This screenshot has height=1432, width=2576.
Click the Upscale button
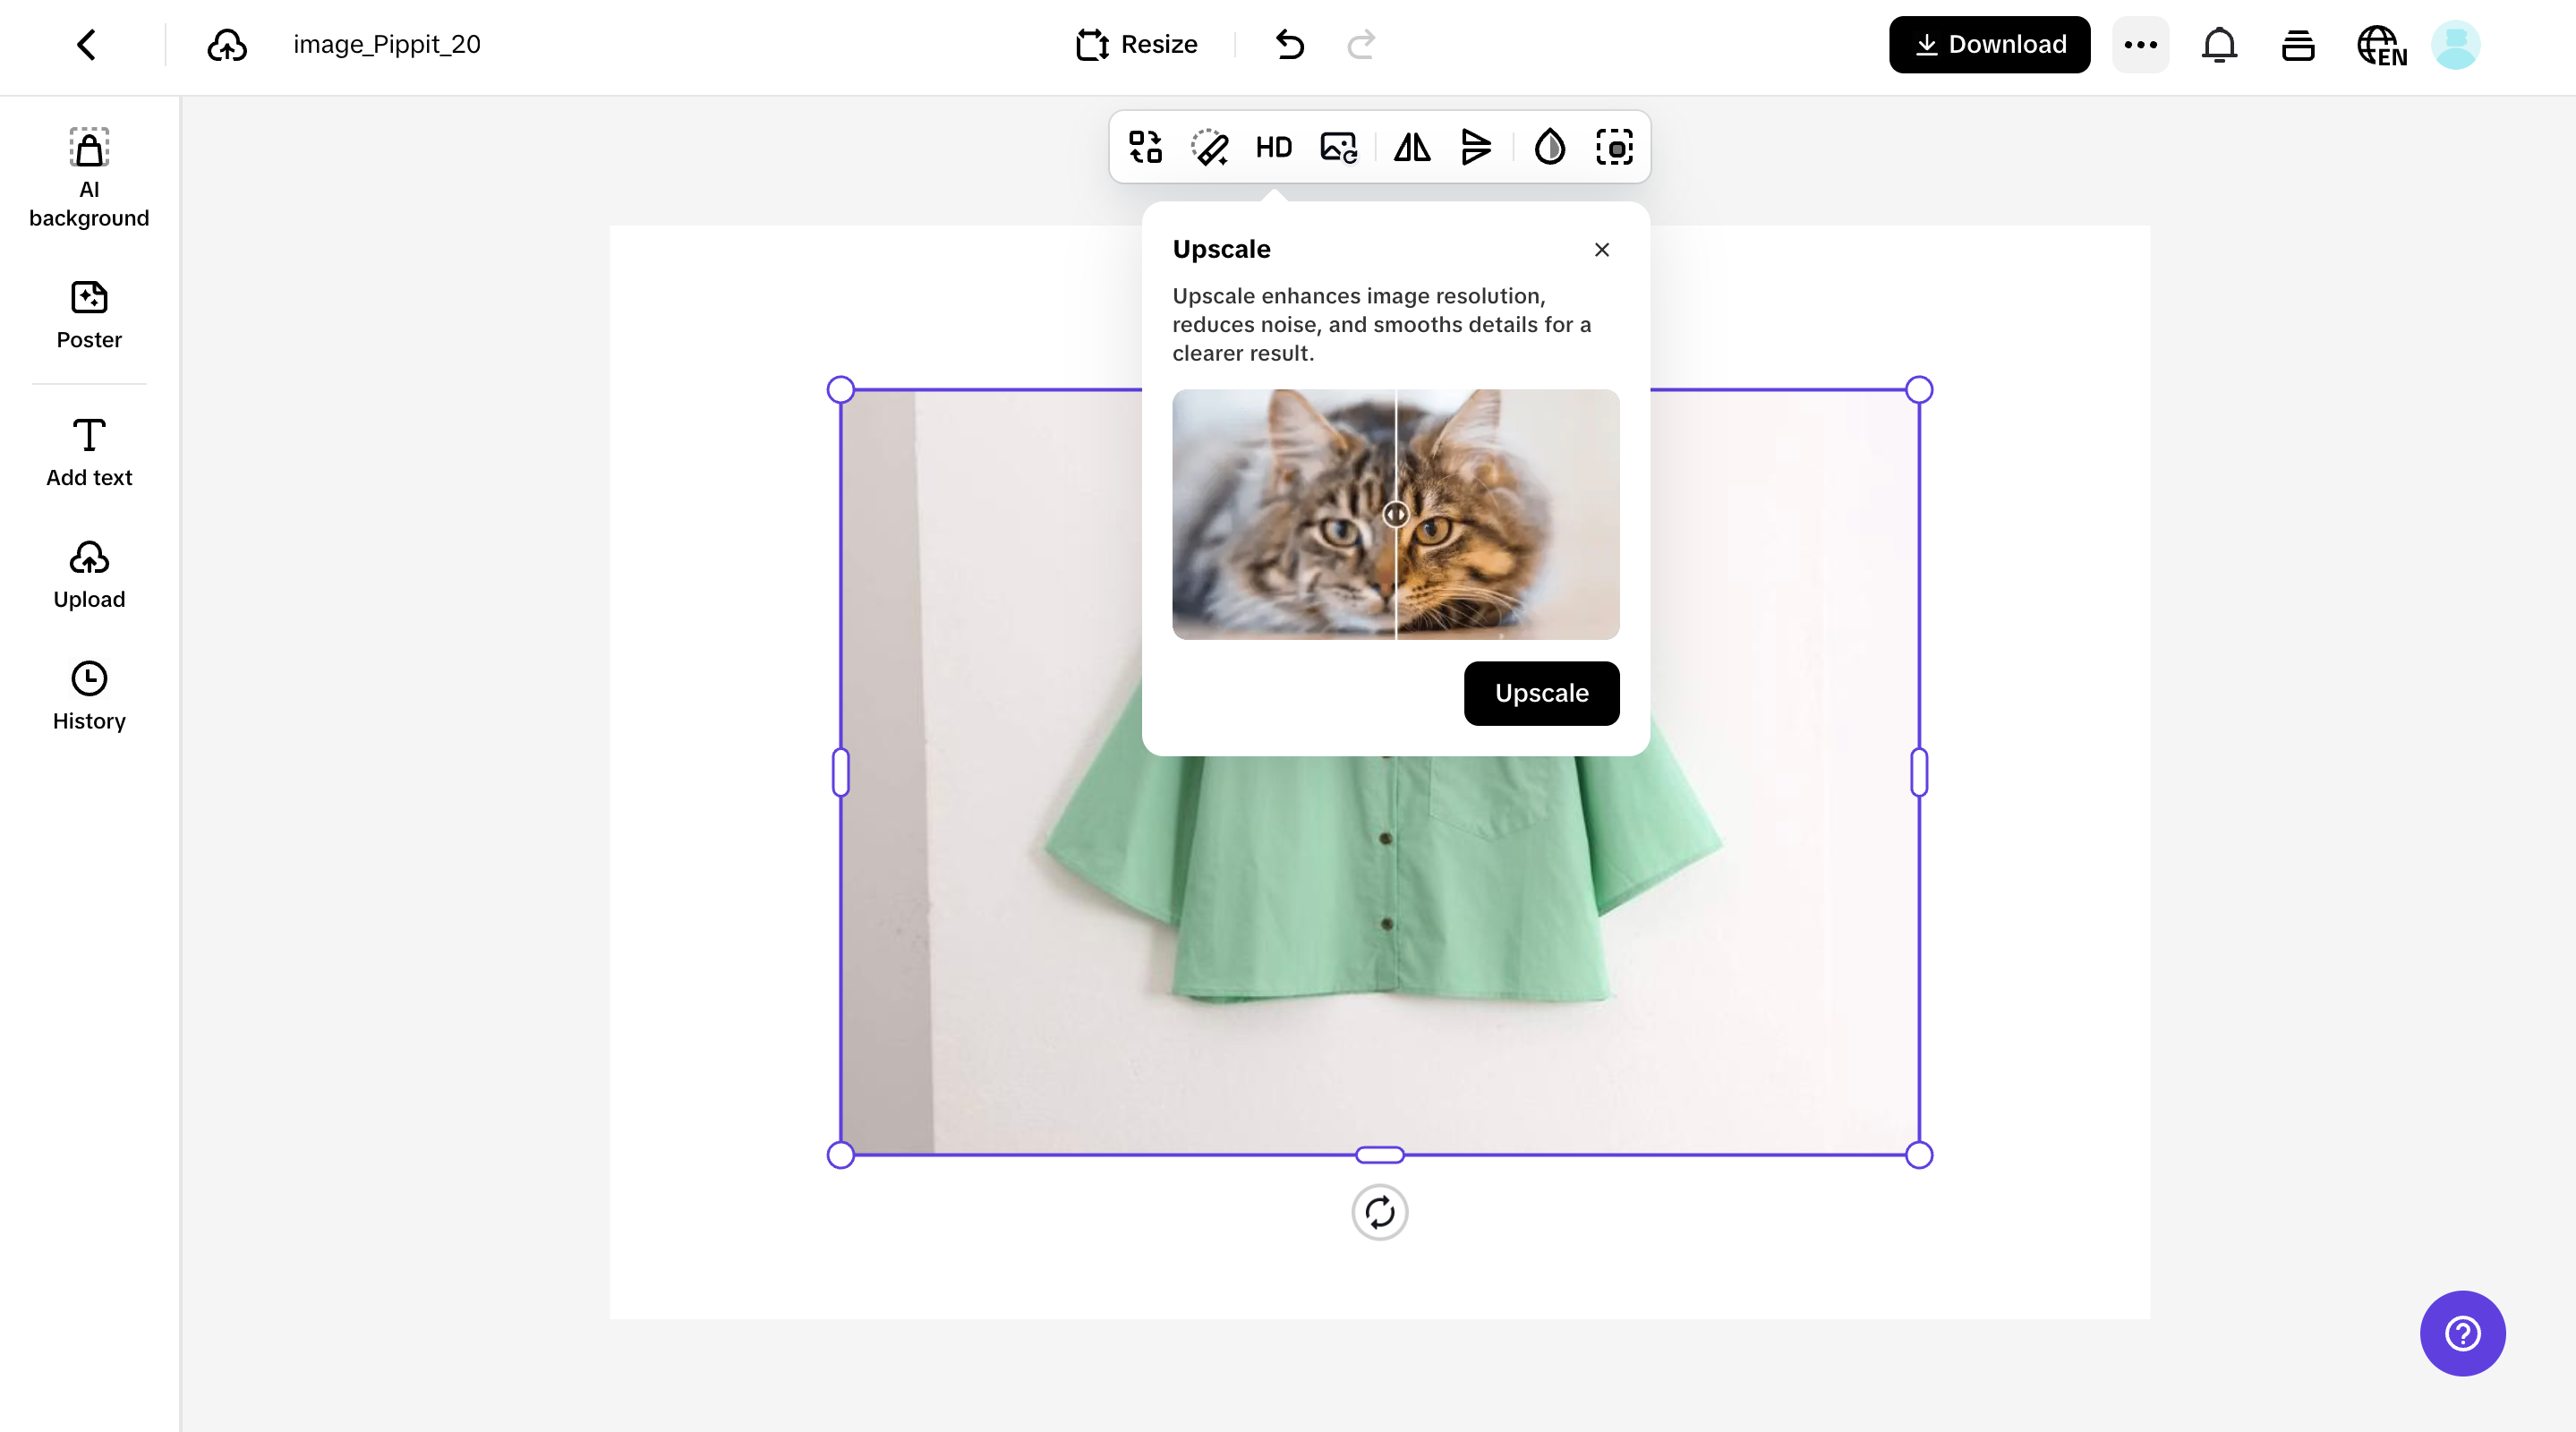[x=1541, y=693]
